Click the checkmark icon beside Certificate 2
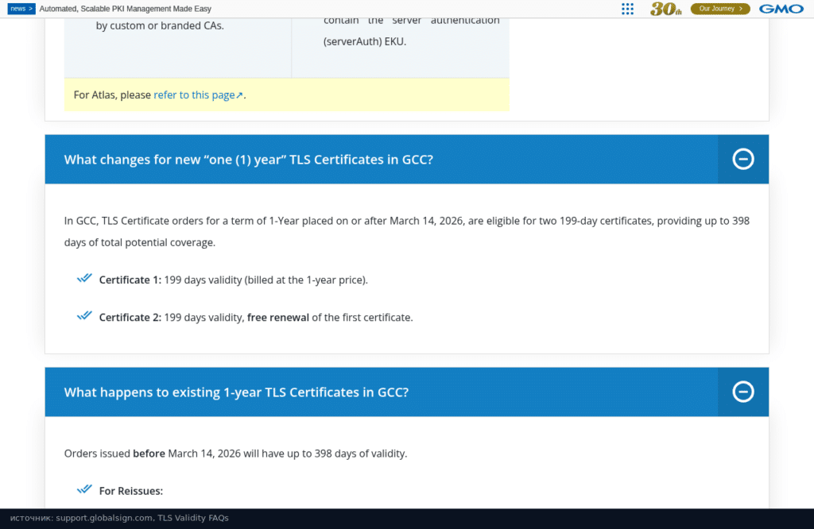 coord(84,316)
